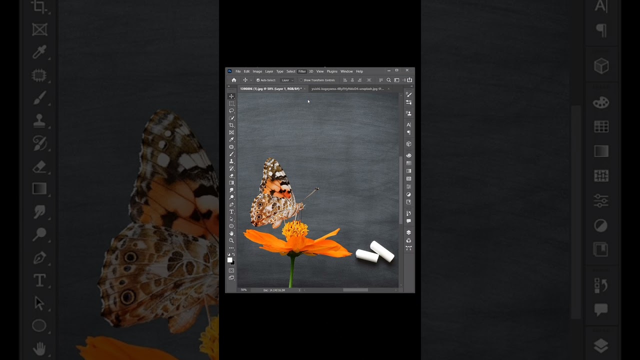
Task: Open the Brushes panel icon
Action: click(408, 94)
